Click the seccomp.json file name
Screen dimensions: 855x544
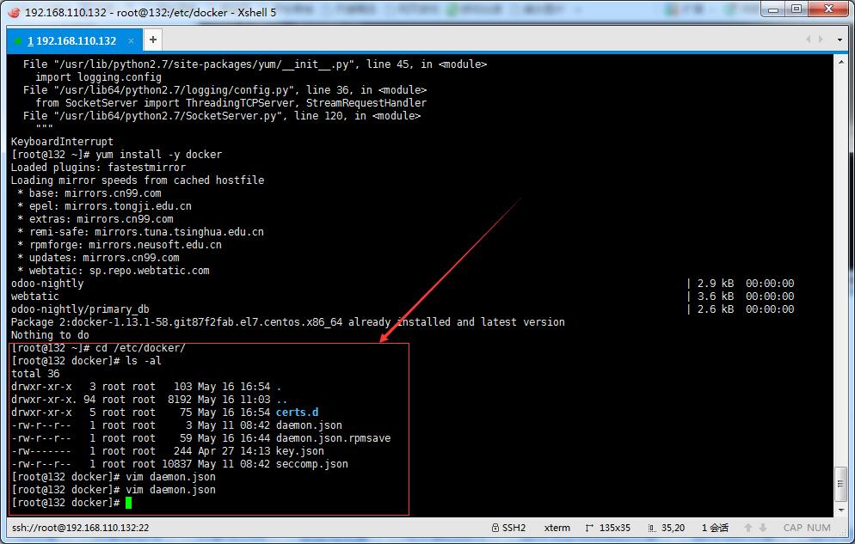click(312, 464)
